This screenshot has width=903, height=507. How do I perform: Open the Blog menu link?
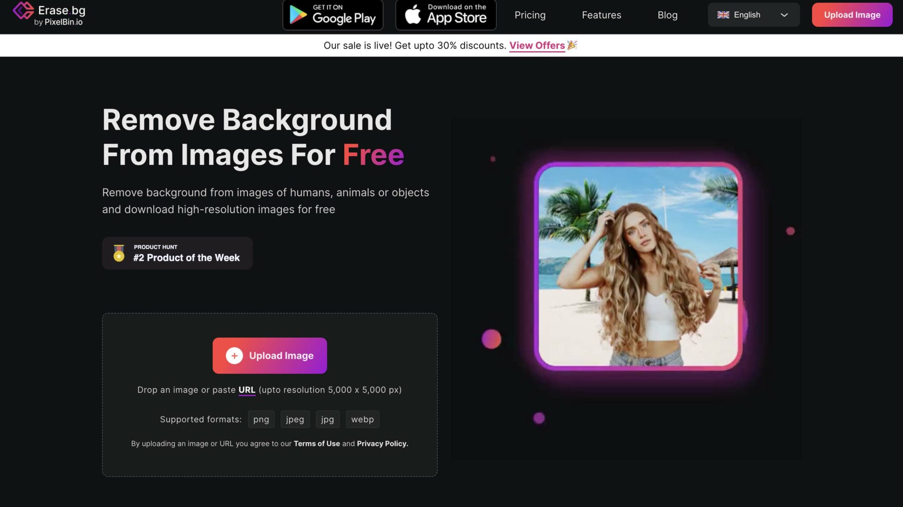point(667,15)
